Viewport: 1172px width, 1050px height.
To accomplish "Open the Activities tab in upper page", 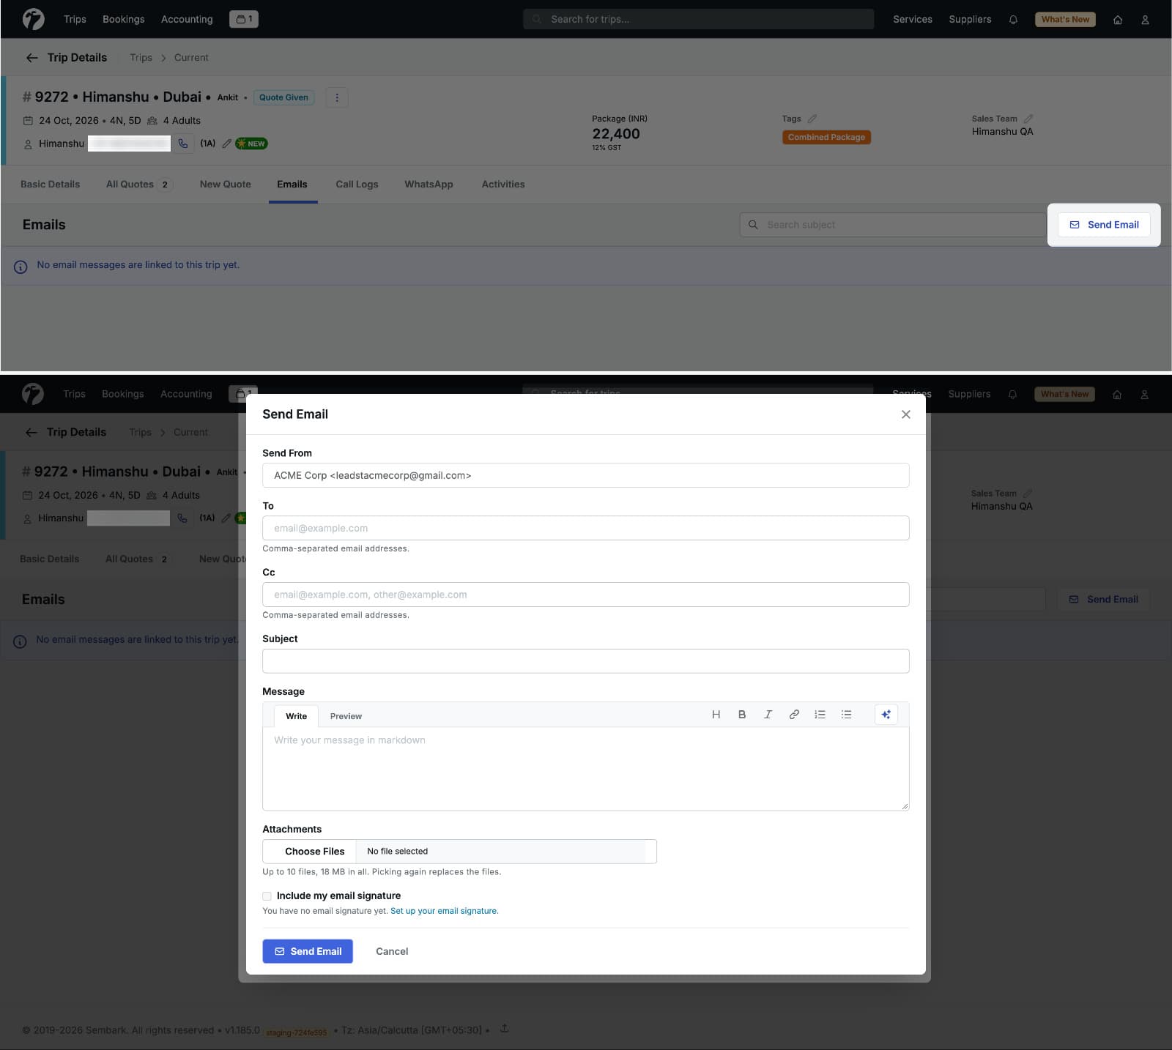I will coord(503,185).
